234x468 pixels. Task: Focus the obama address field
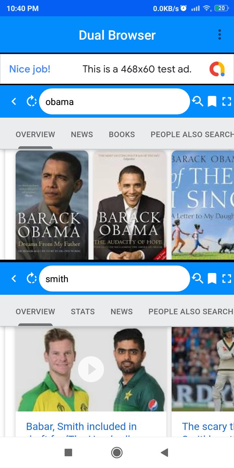(x=114, y=102)
